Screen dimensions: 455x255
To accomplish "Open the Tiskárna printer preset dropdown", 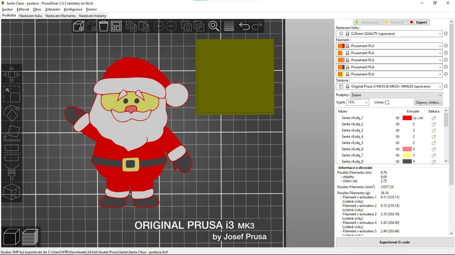I will tap(389, 87).
